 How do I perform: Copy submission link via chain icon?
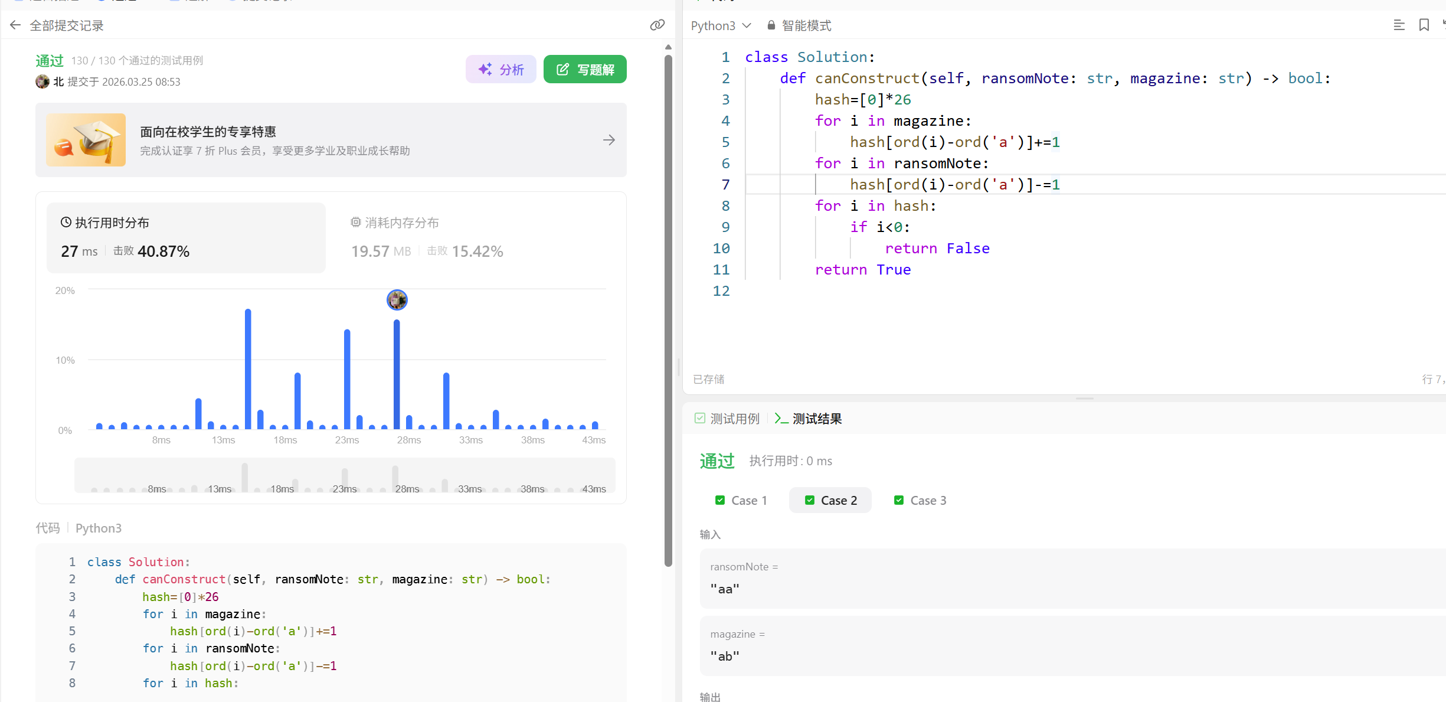tap(657, 25)
